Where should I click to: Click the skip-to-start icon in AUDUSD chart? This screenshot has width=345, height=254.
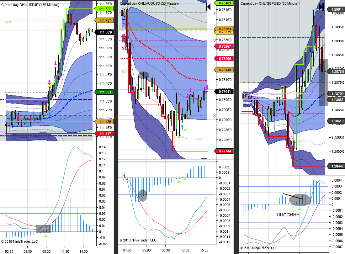(x=208, y=7)
